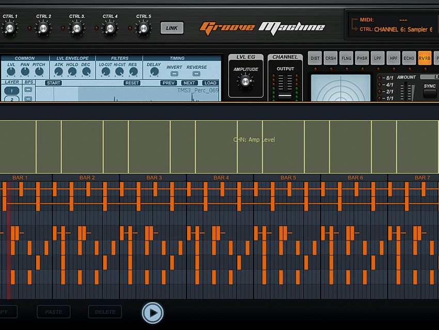Screen dimensions: 439x330
Task: Click the CTRL 5 knob
Action: point(144,28)
